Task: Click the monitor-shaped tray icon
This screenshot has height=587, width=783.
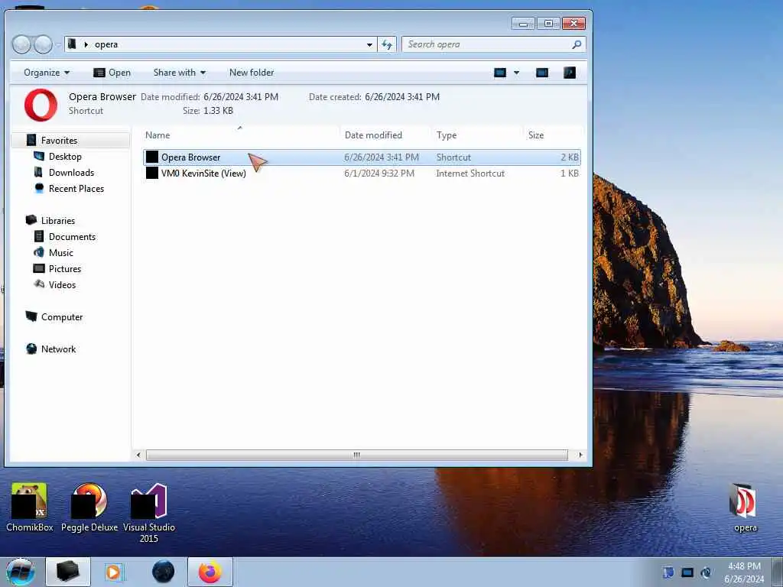Action: coord(687,572)
